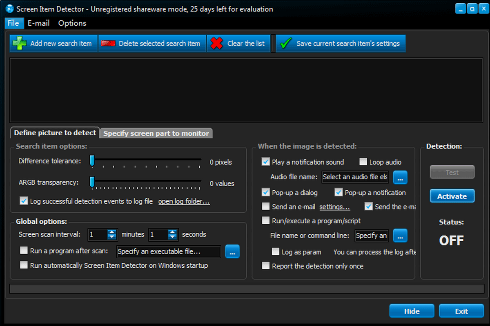This screenshot has width=490, height=326.
Task: Click the Activate button
Action: pos(452,196)
